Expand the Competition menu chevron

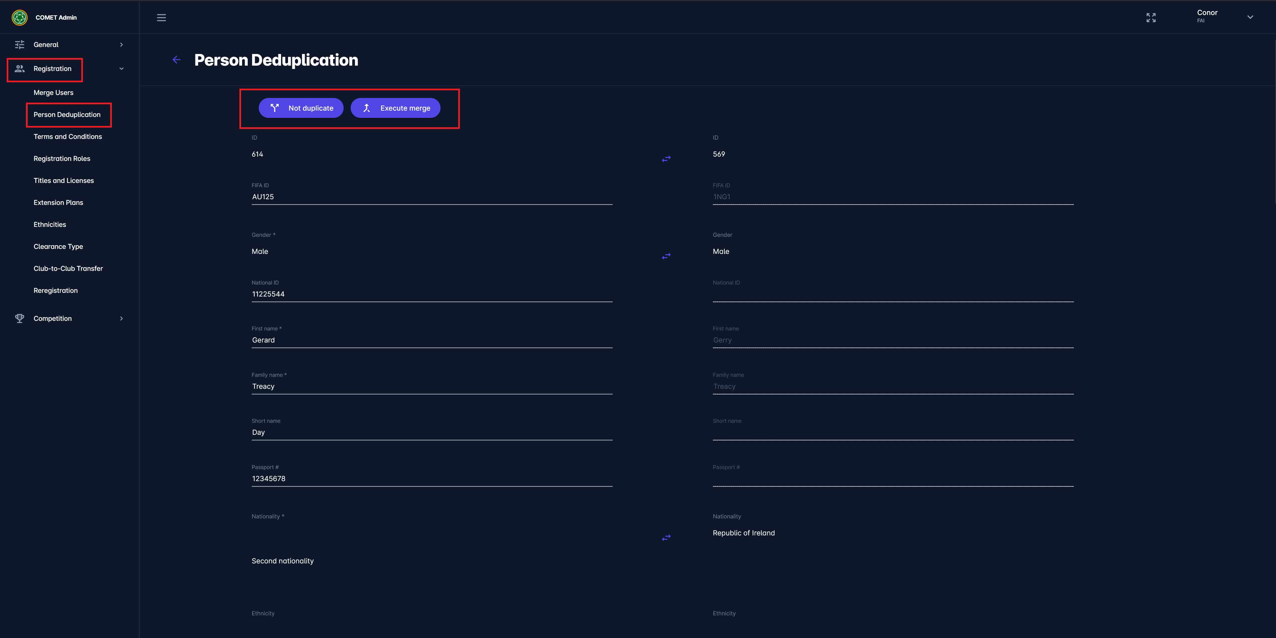click(x=121, y=318)
